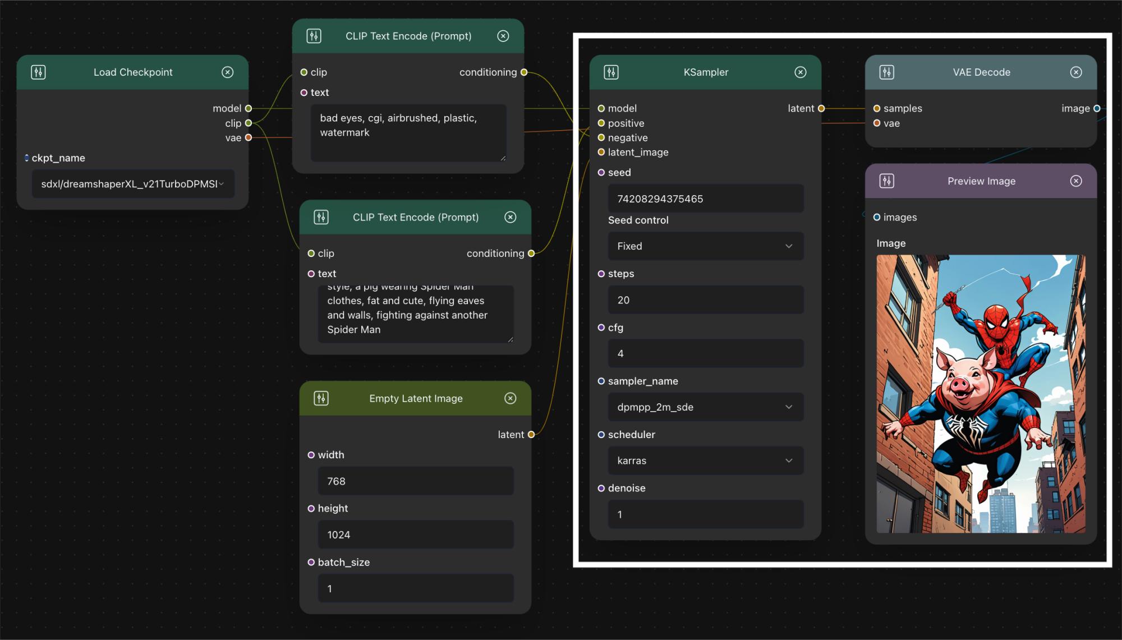Click the image output port on VAE Decode

(x=1097, y=108)
